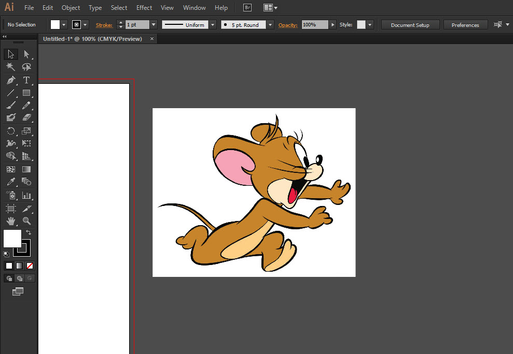Open the stroke color dropdown arrow
513x354 pixels.
click(x=85, y=25)
